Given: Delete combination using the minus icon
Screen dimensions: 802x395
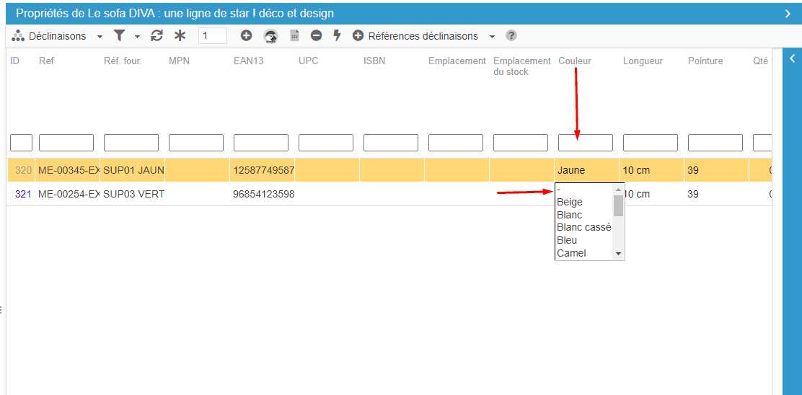Looking at the screenshot, I should [x=316, y=36].
